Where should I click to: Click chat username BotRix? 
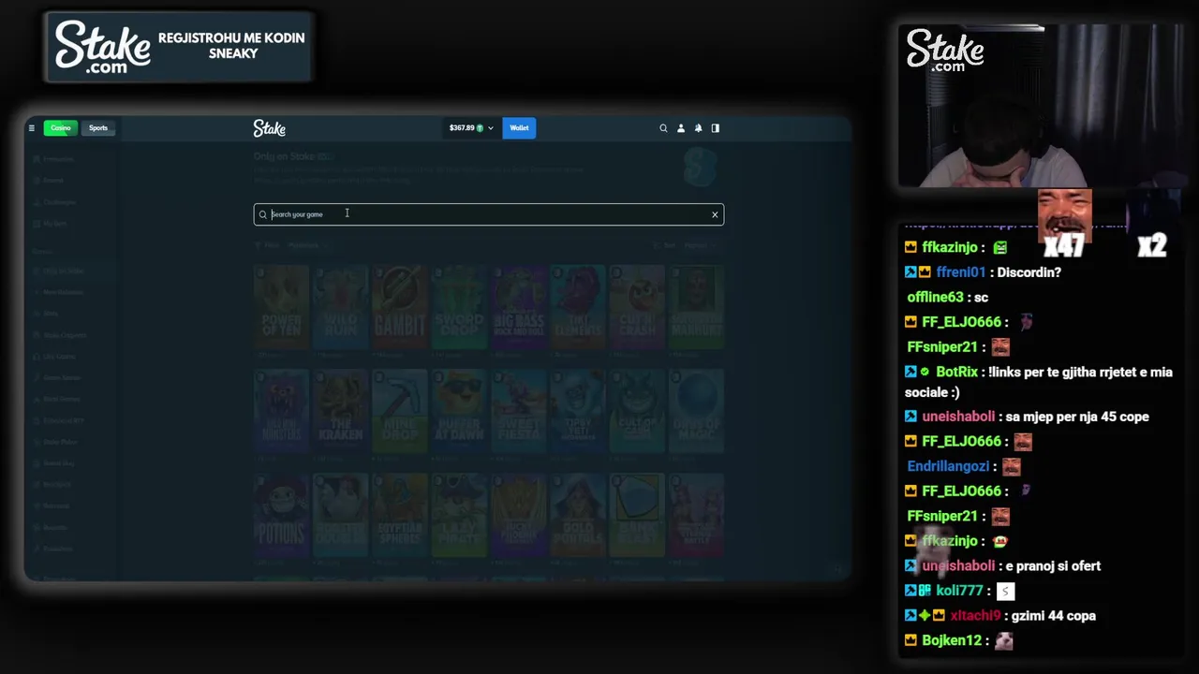(x=956, y=373)
